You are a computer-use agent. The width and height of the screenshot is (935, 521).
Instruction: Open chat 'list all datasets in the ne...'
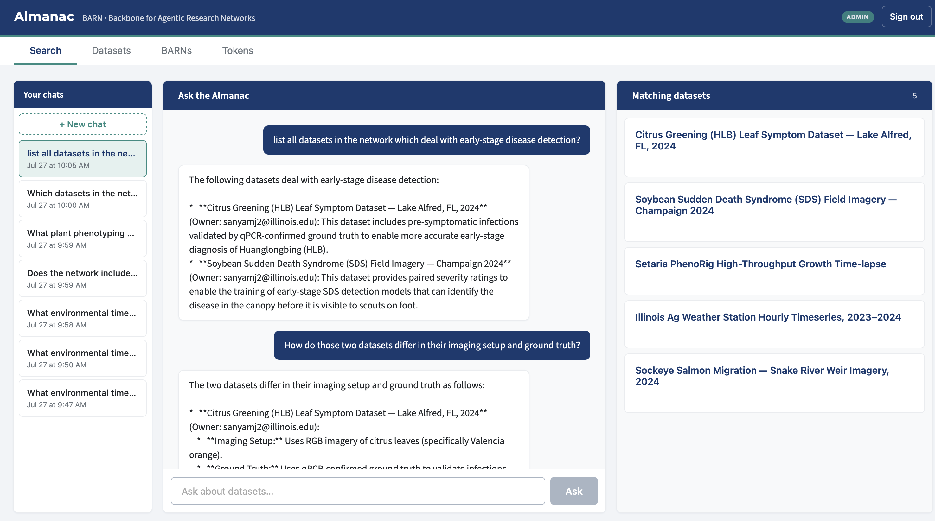click(x=83, y=159)
